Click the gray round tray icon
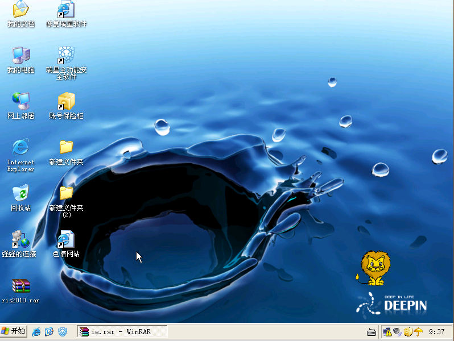The height and width of the screenshot is (341, 454). pos(397,332)
